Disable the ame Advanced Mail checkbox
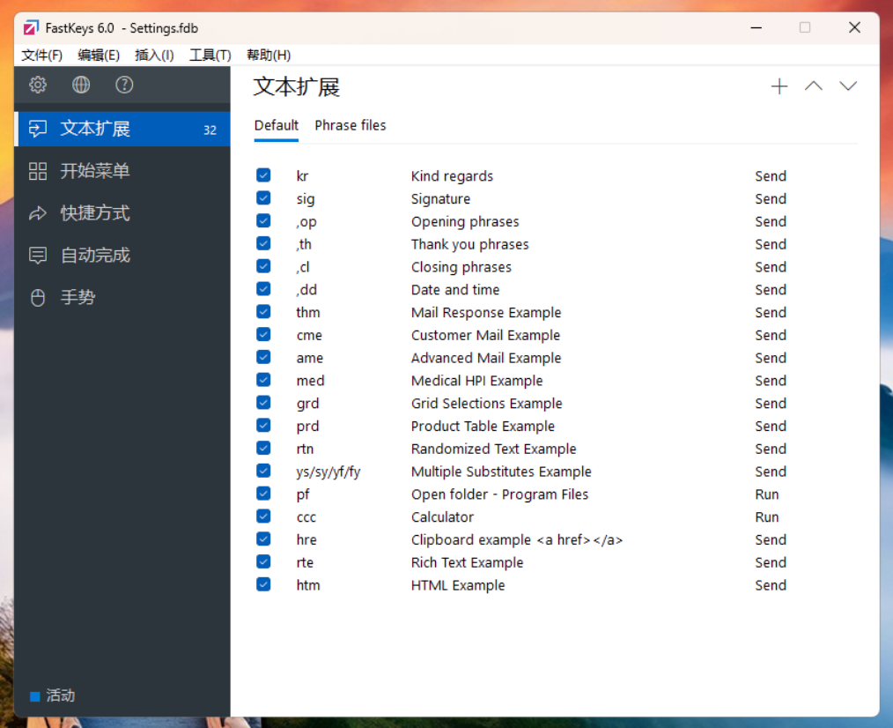The height and width of the screenshot is (728, 893). [x=263, y=358]
